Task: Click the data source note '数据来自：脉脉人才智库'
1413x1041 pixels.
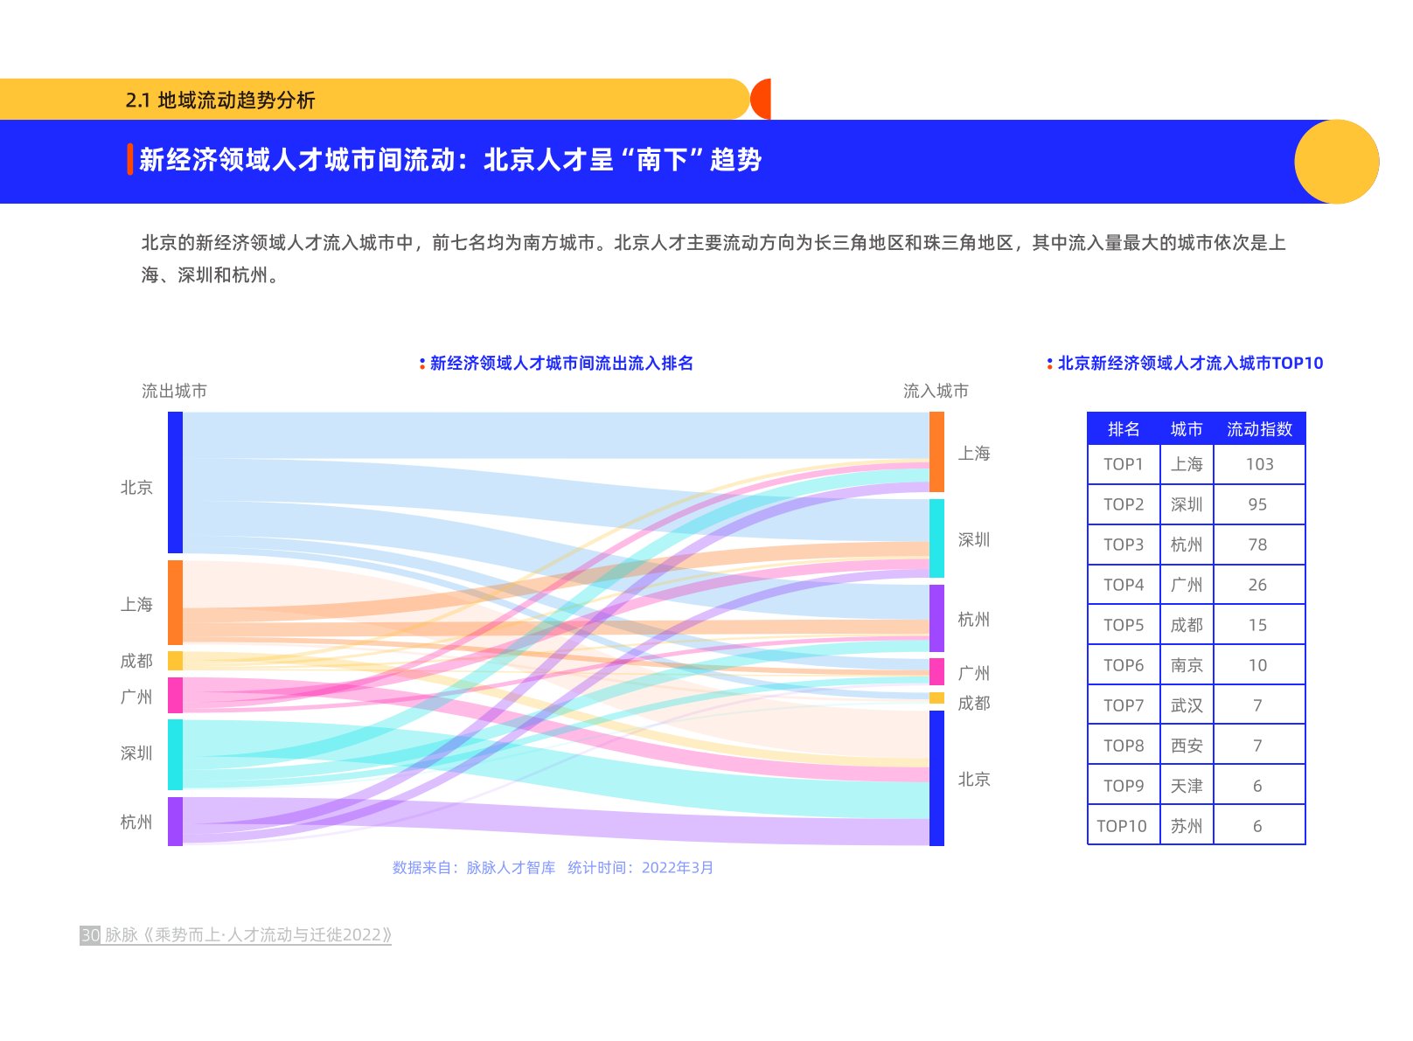Action: (474, 867)
